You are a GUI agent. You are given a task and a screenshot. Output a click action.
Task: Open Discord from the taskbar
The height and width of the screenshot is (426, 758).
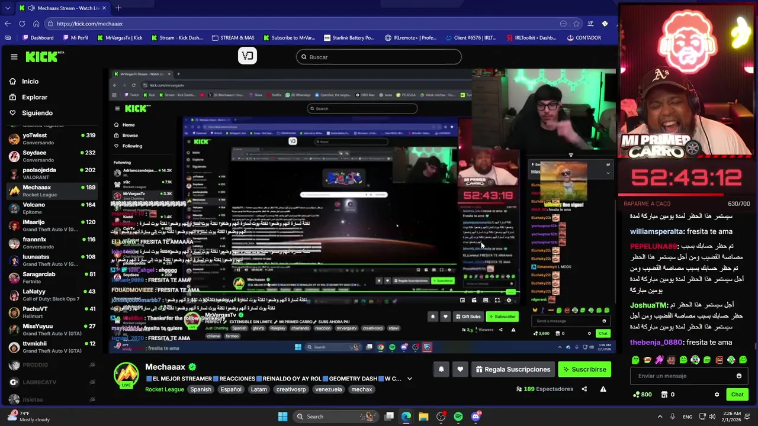476,417
